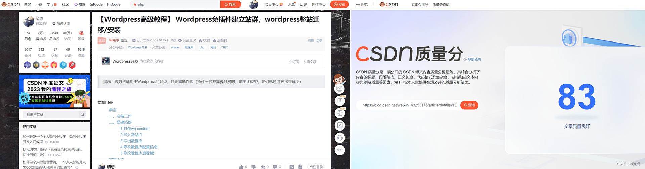Click the article URL field on score page
Image resolution: width=645 pixels, height=169 pixels.
pos(409,105)
